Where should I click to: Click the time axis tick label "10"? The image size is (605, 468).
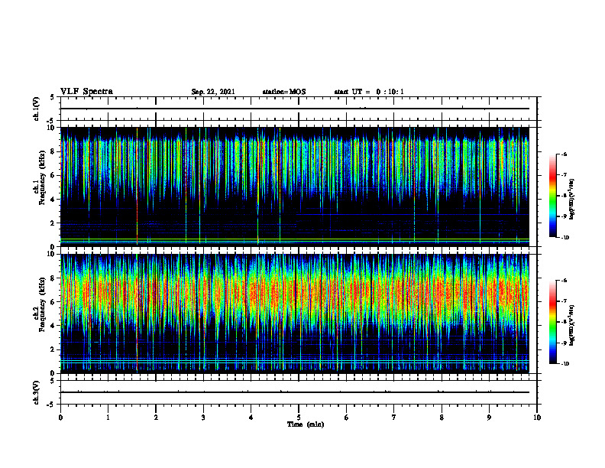pyautogui.click(x=537, y=418)
